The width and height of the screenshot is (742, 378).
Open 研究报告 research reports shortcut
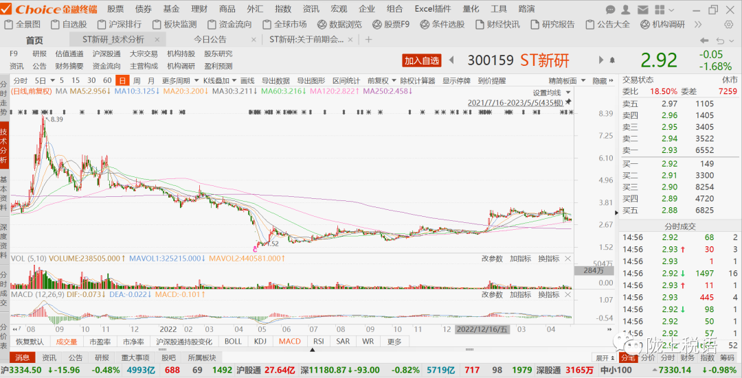pos(552,24)
